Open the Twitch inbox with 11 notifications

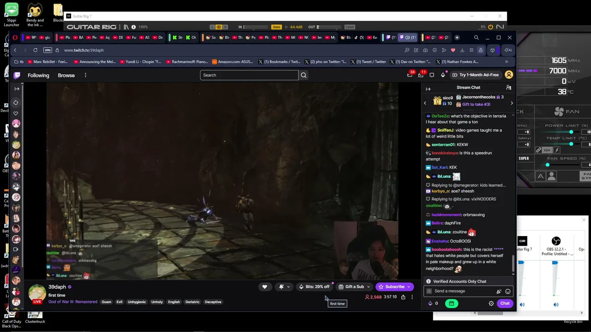click(421, 75)
